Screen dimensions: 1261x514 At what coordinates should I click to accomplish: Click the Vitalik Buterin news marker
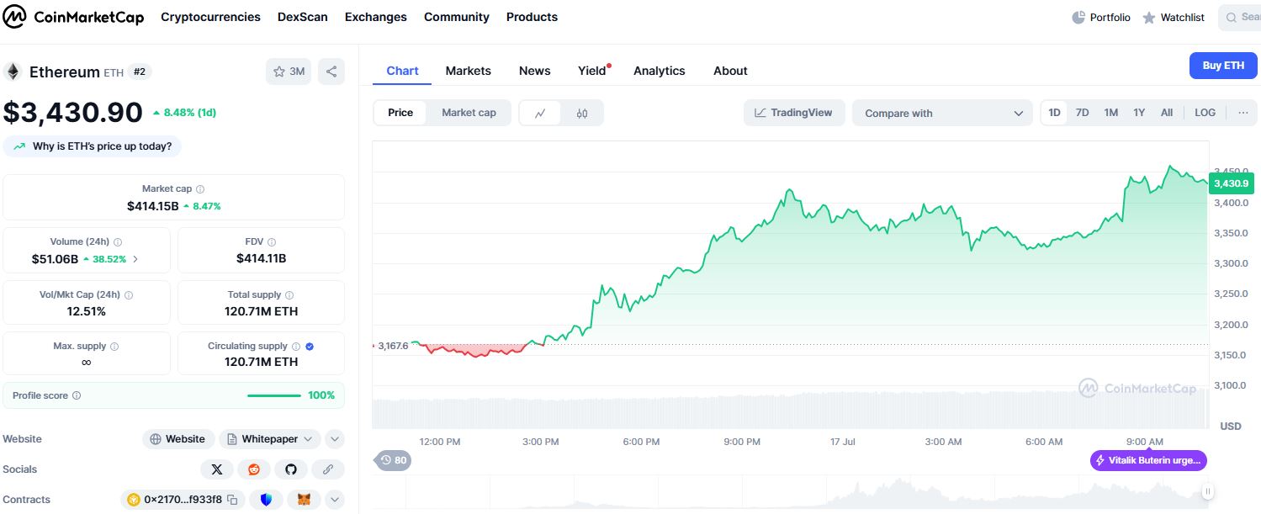(1149, 460)
